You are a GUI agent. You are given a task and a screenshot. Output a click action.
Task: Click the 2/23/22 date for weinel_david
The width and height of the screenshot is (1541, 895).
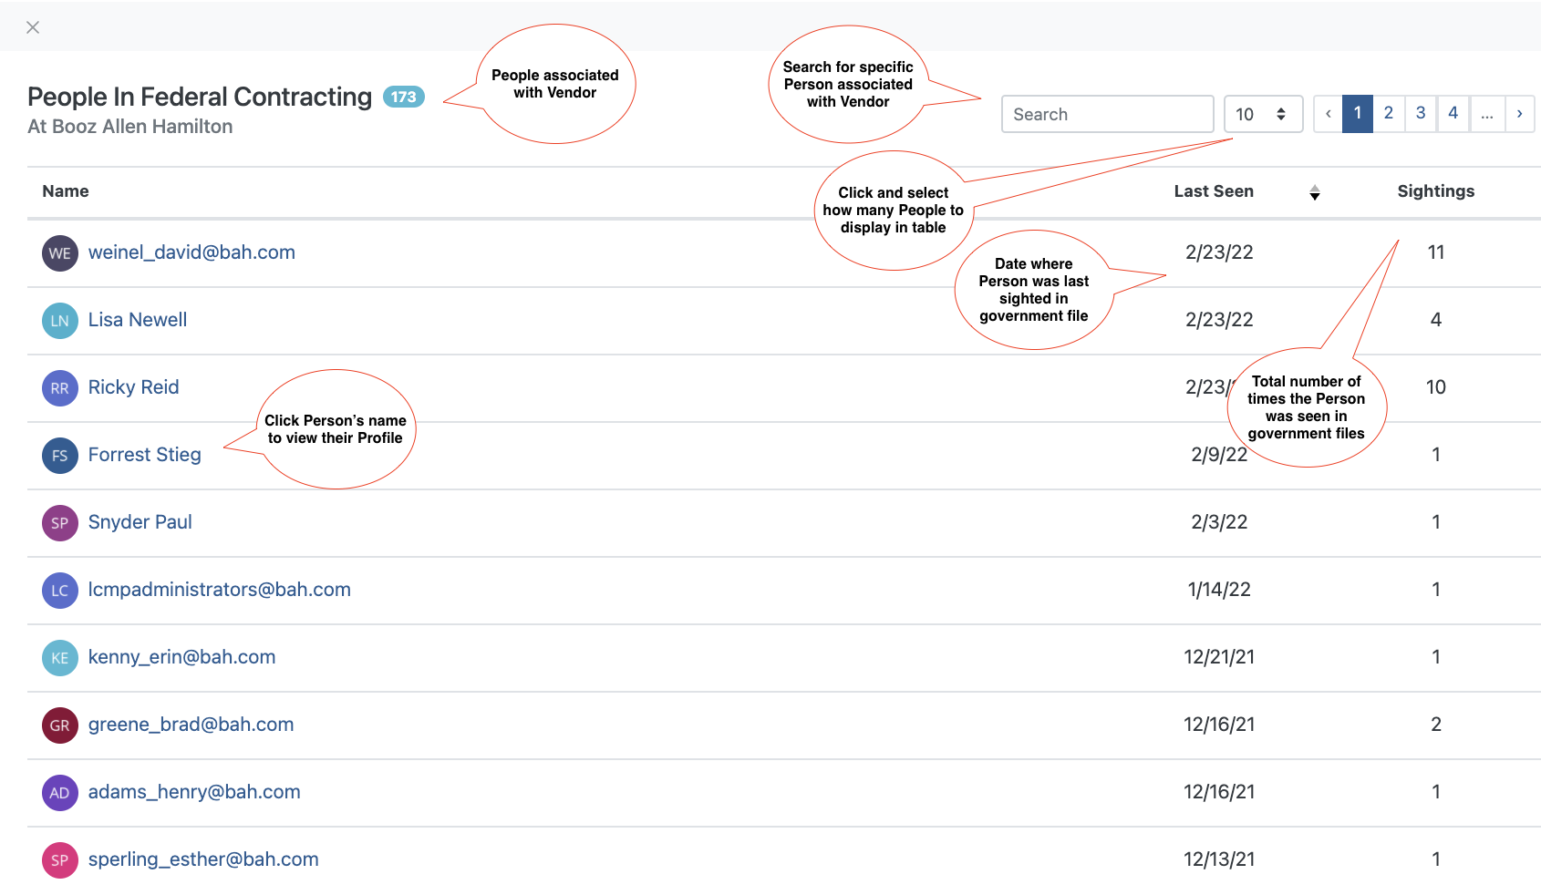(x=1219, y=252)
